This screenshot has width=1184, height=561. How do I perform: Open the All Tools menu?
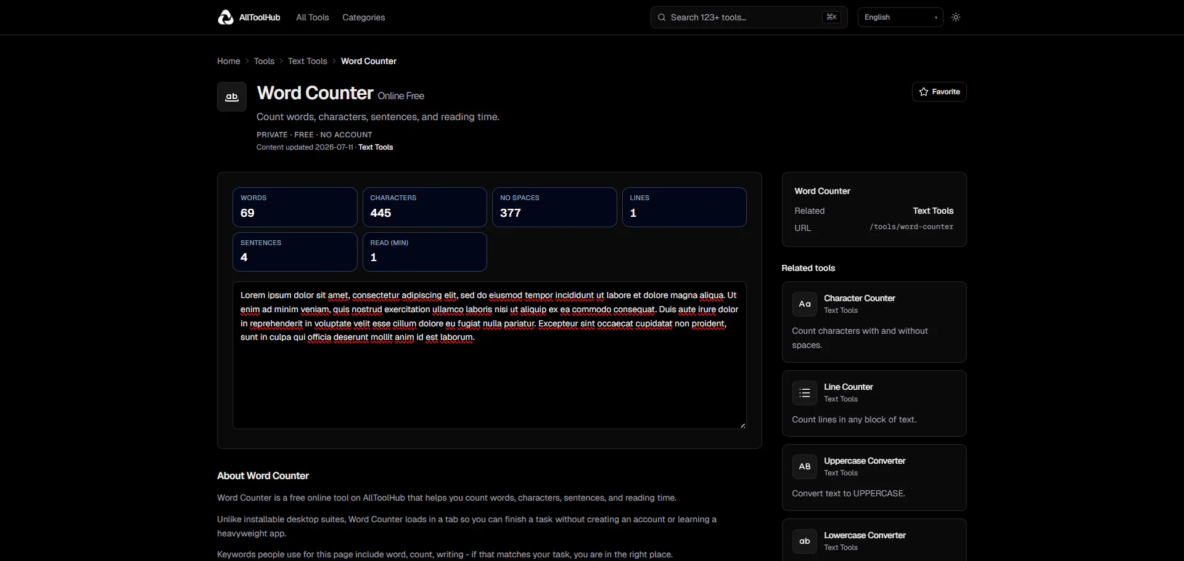tap(313, 17)
